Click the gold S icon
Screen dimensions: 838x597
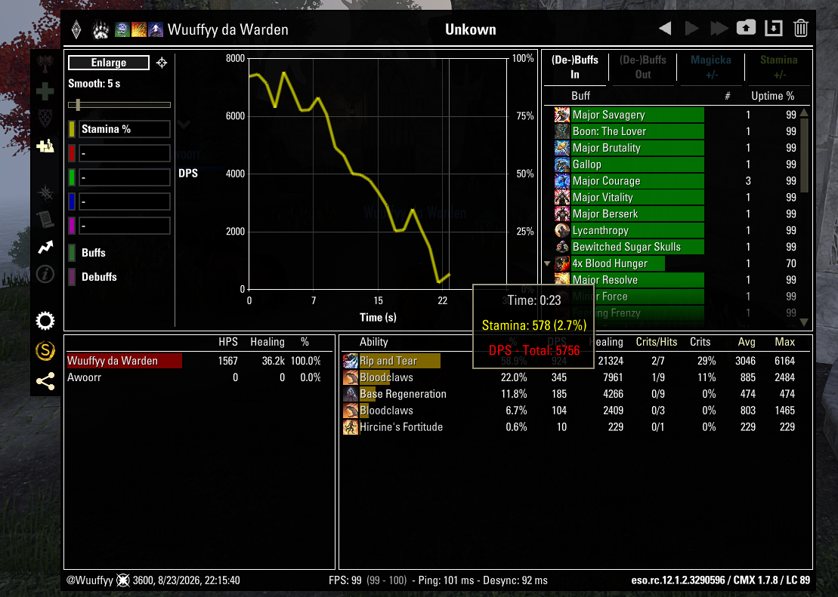click(45, 351)
